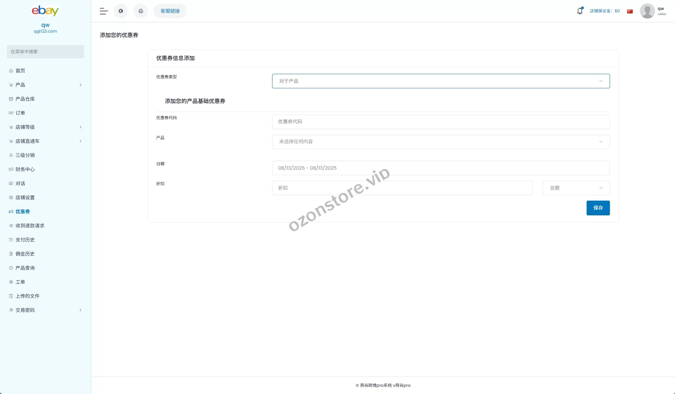Open 首页 home in sidebar
Image resolution: width=675 pixels, height=394 pixels.
20,71
